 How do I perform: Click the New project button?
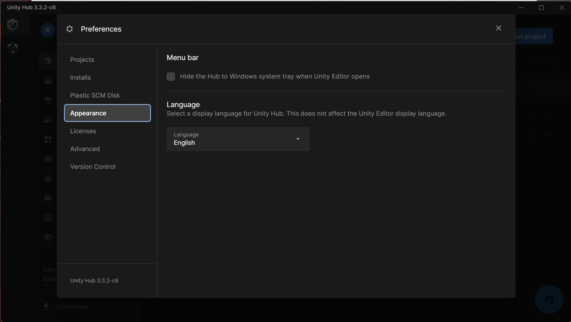click(534, 36)
